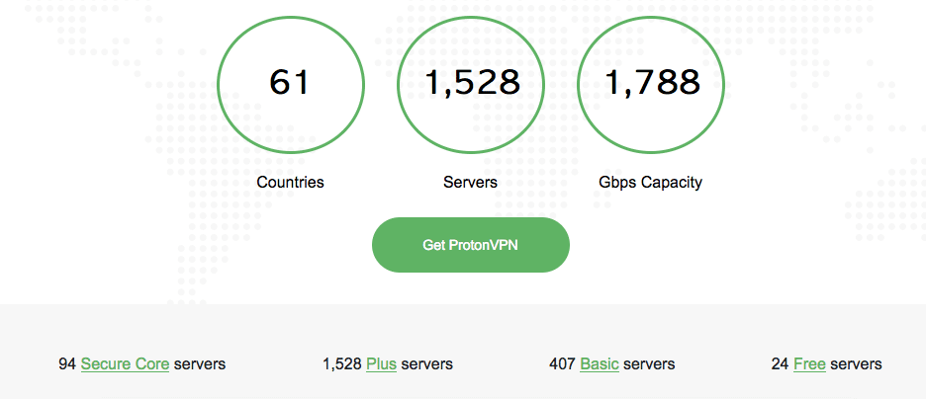Open the Free servers link
This screenshot has height=399, width=926.
pyautogui.click(x=809, y=364)
